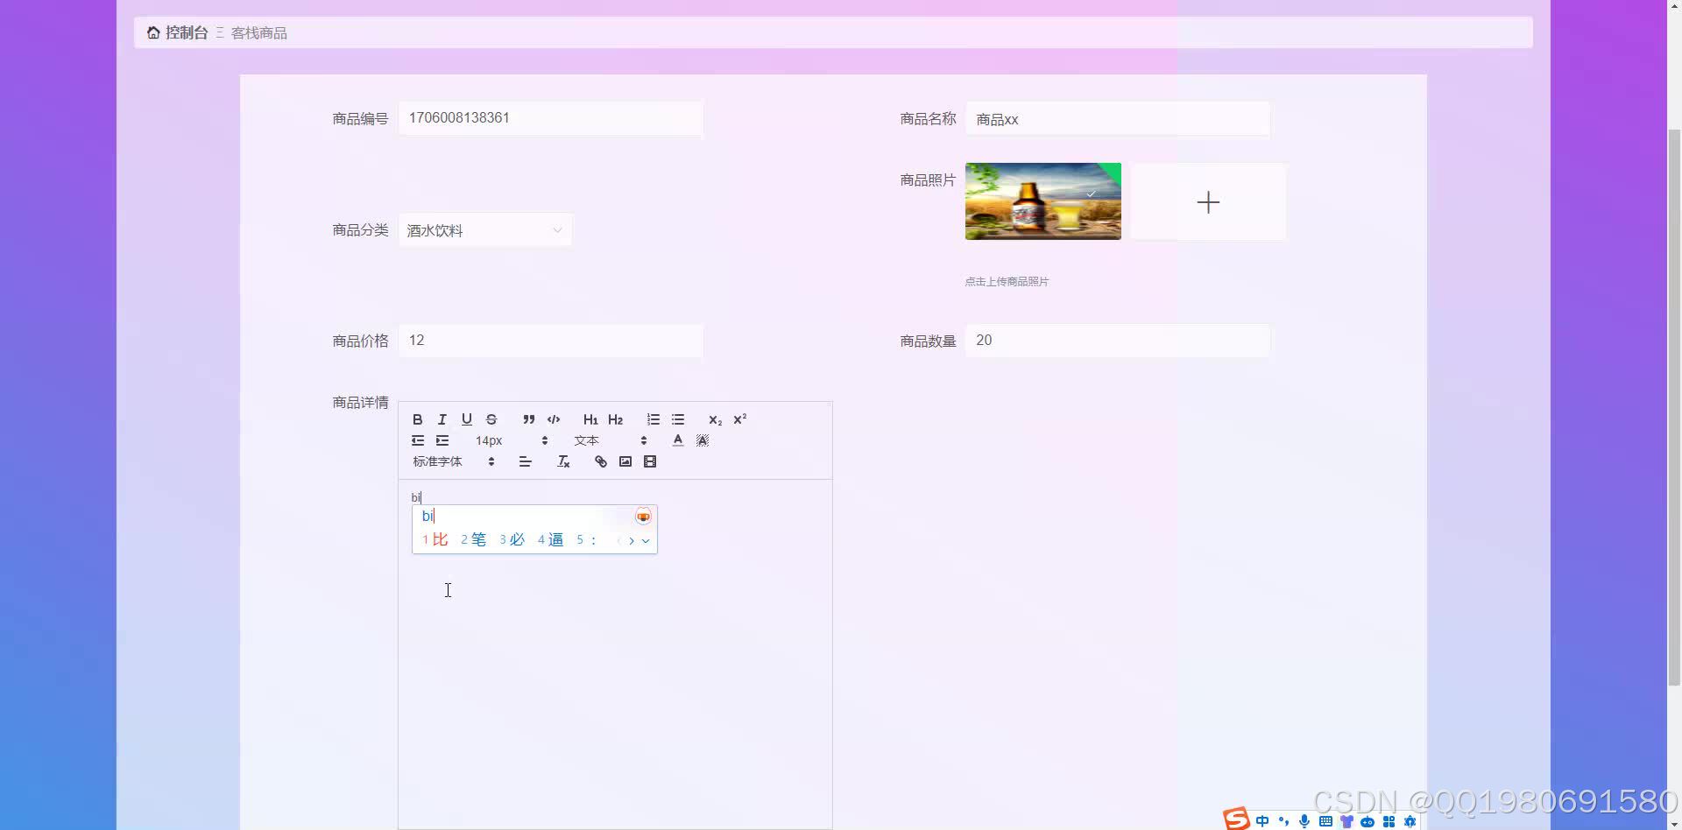
Task: Apply Heading 1 style
Action: [591, 419]
